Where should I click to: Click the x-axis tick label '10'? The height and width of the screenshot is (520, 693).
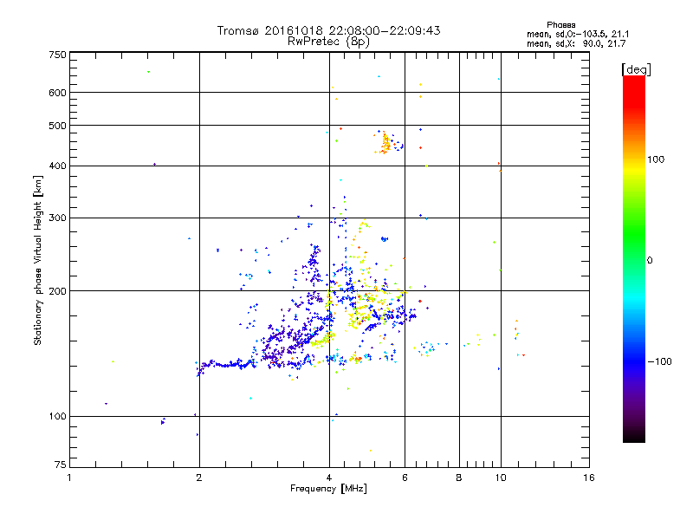pos(501,478)
